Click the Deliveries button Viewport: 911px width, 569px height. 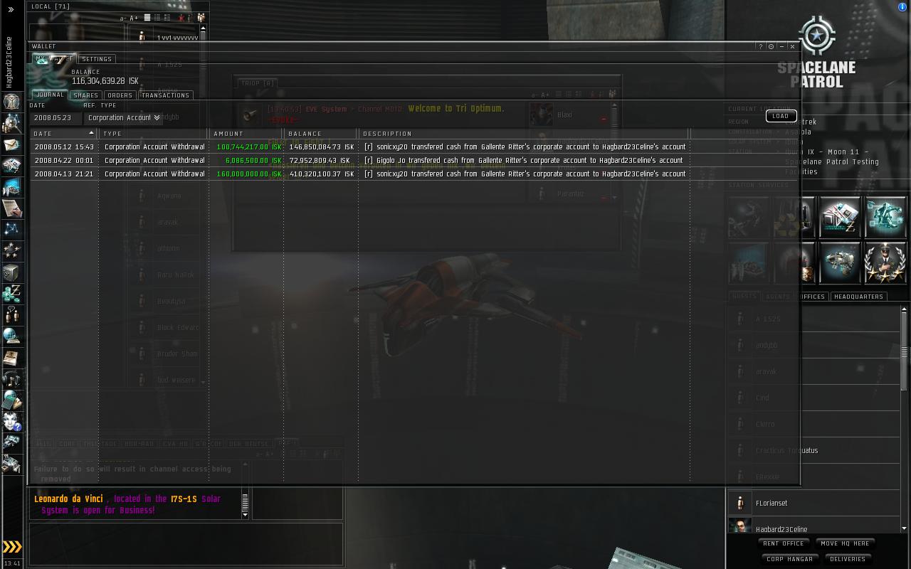[x=848, y=559]
